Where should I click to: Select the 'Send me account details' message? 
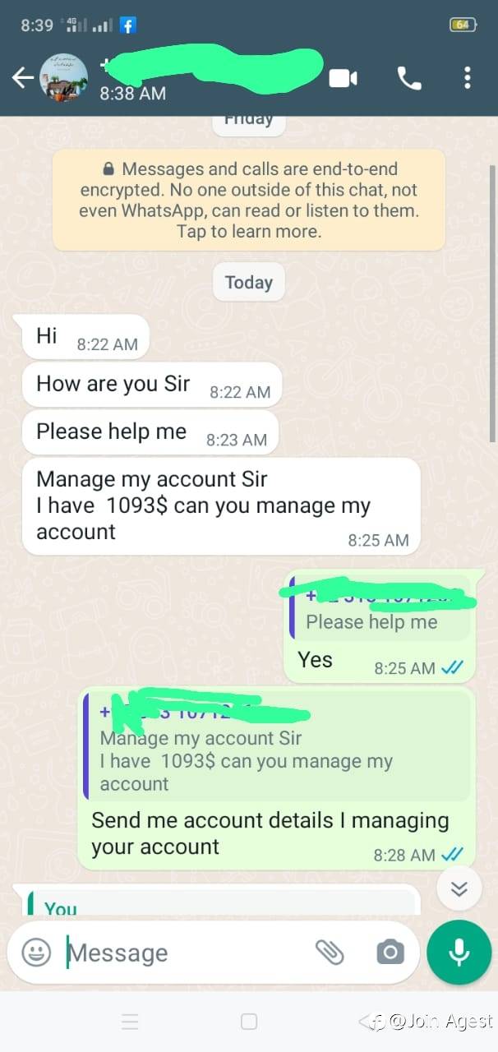277,778
